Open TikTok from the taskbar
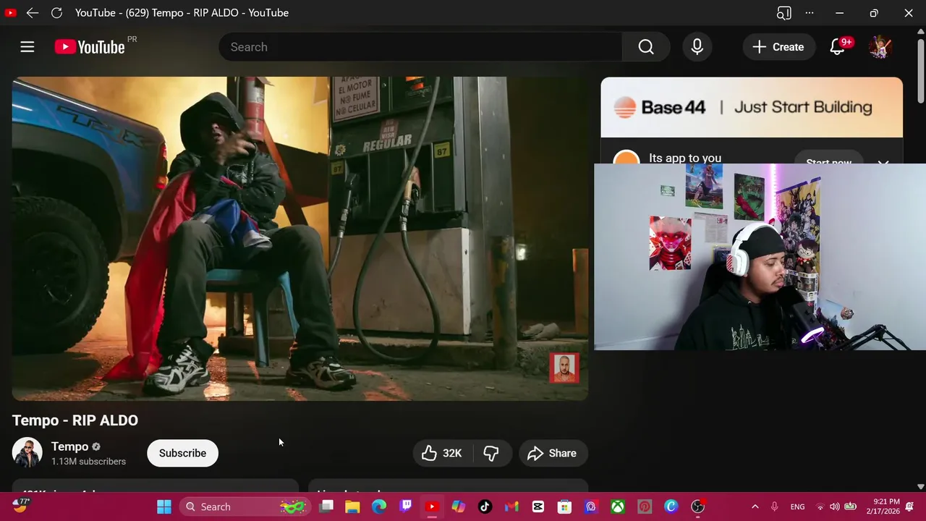926x521 pixels. 485,507
